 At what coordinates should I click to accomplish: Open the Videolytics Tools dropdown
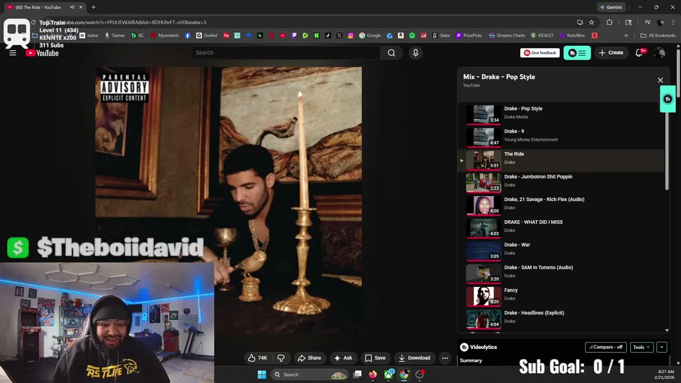coord(642,347)
